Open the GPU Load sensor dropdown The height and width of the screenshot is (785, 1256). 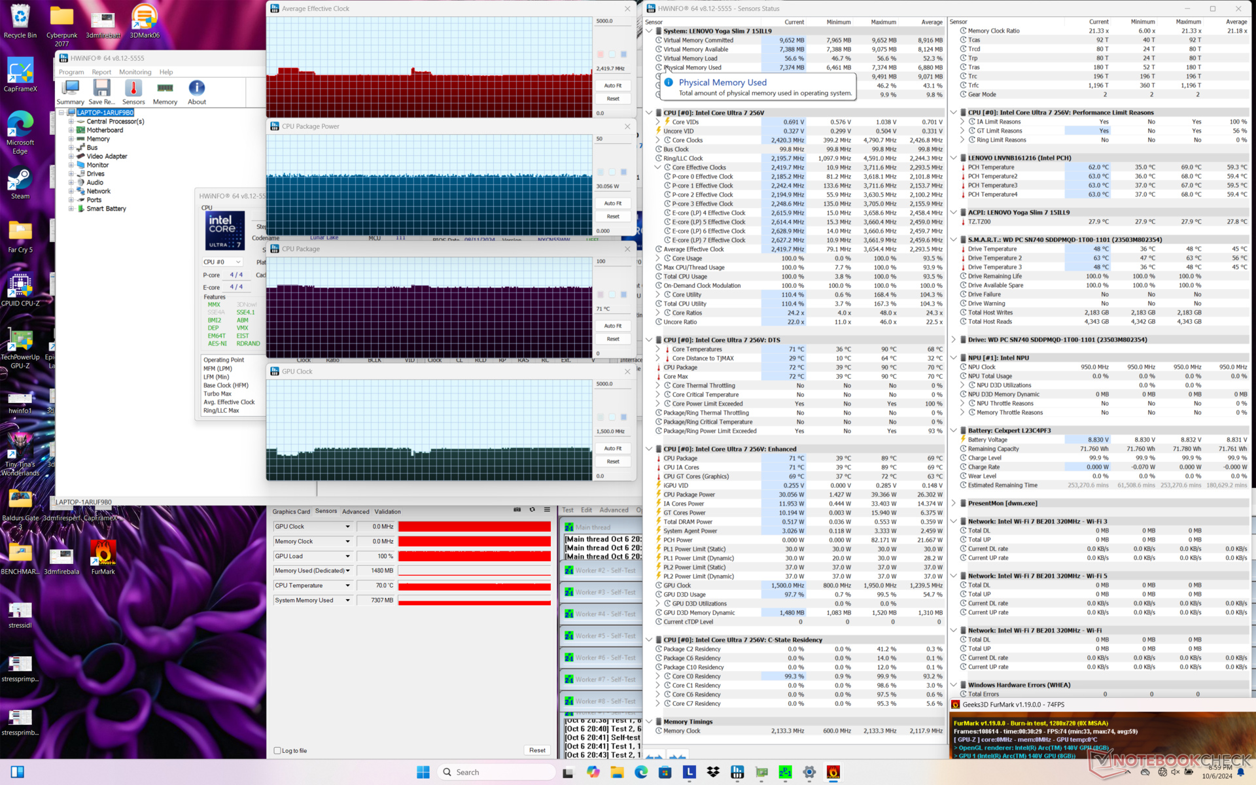347,556
